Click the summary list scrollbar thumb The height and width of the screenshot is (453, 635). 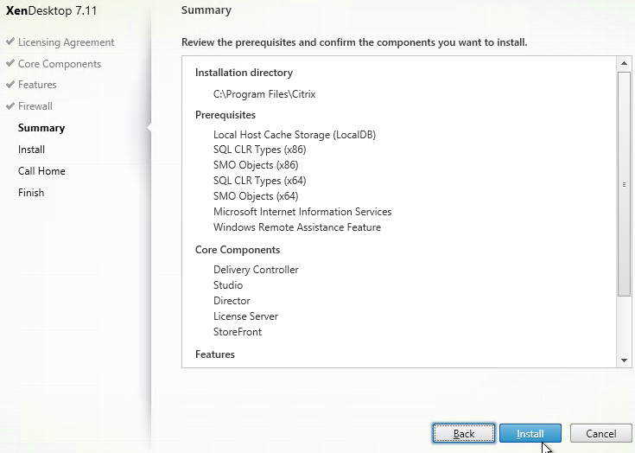(624, 184)
